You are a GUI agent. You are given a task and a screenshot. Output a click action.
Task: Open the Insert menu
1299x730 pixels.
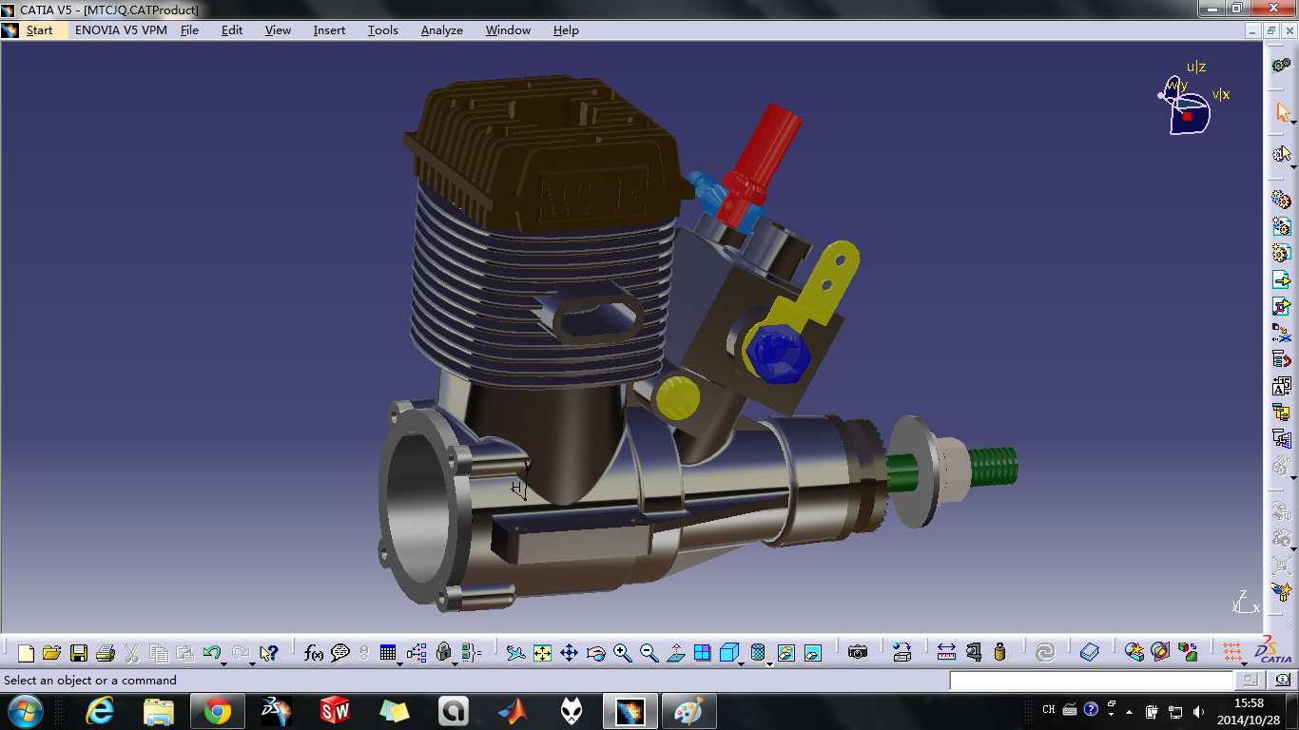[x=329, y=30]
